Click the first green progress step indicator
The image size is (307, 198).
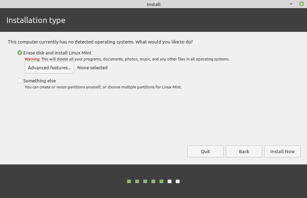click(x=129, y=181)
